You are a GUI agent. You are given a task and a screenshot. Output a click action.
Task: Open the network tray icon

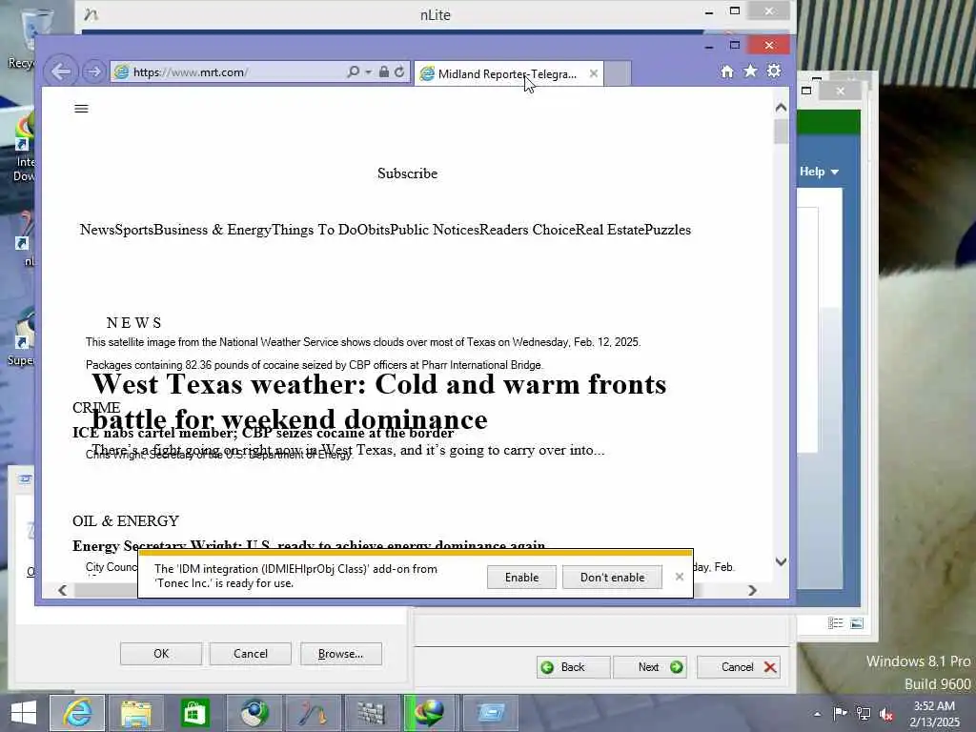pyautogui.click(x=864, y=713)
